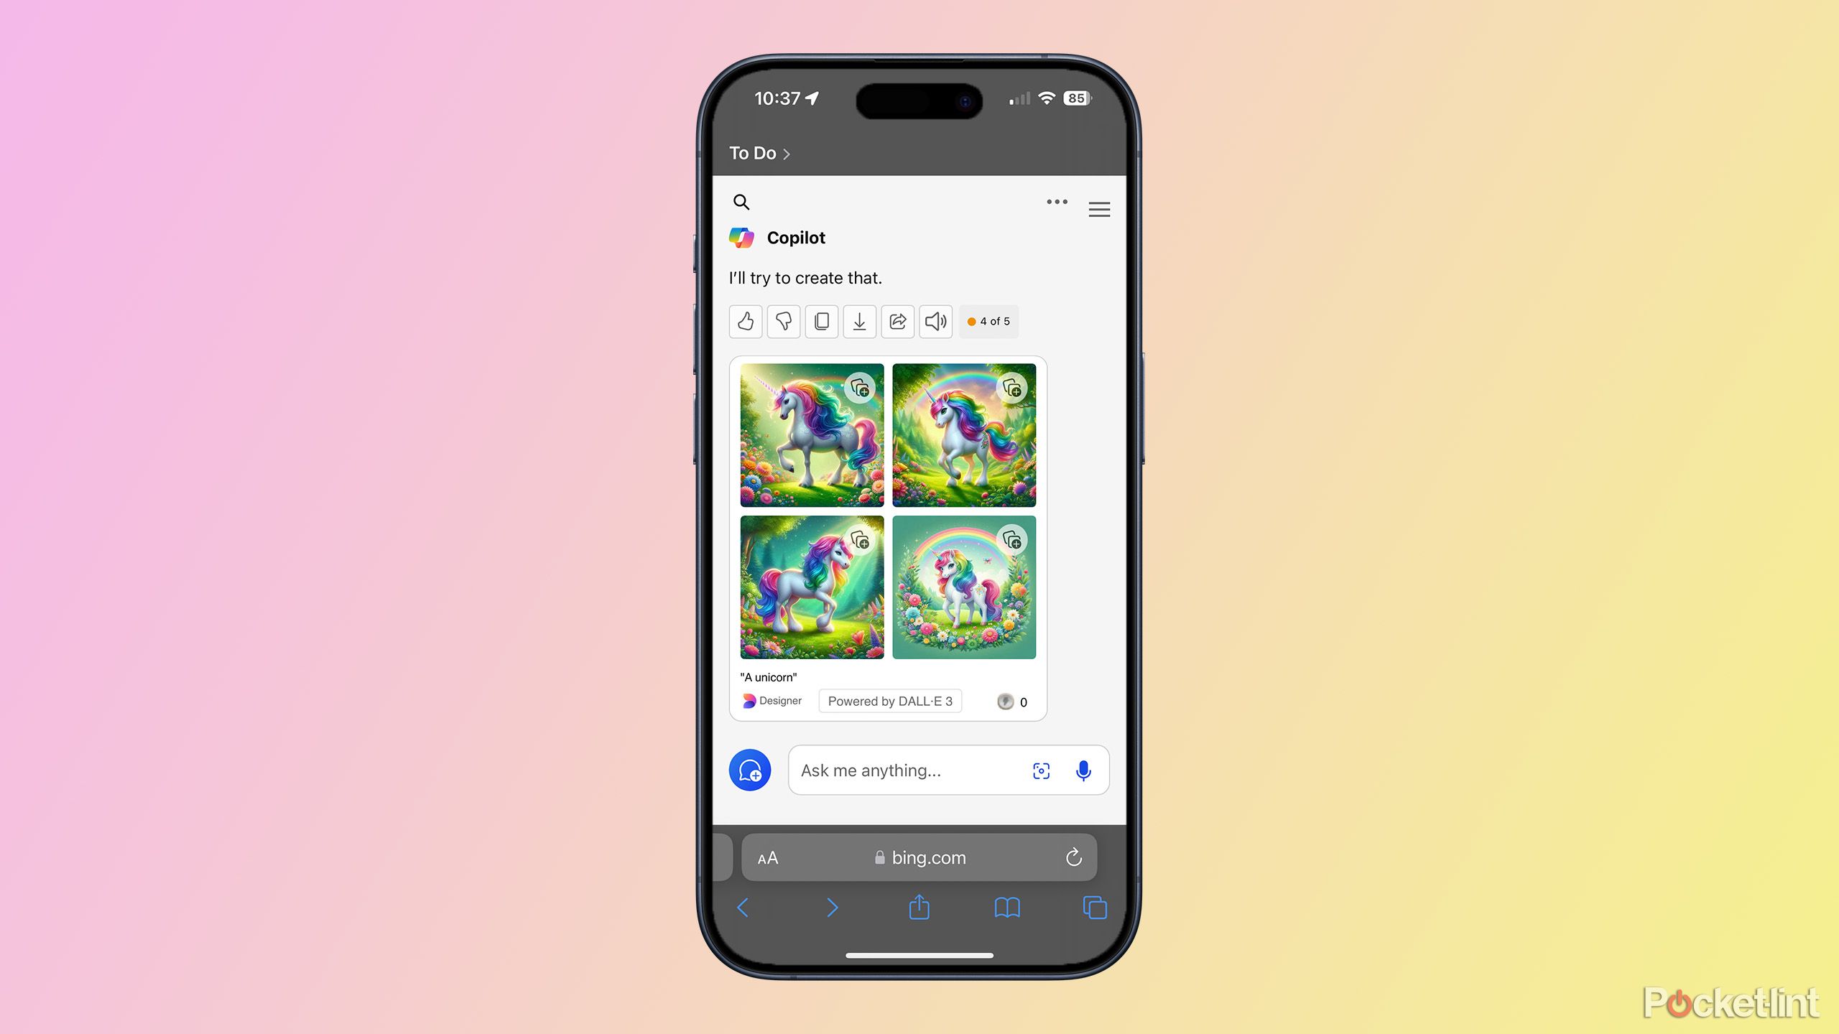Tap the share button in Safari toolbar
Viewport: 1839px width, 1034px height.
918,906
